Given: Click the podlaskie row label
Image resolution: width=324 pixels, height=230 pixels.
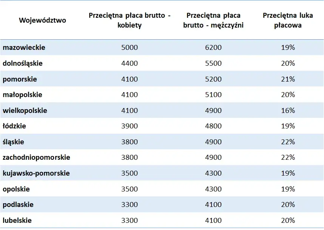Looking at the screenshot, I should [18, 204].
